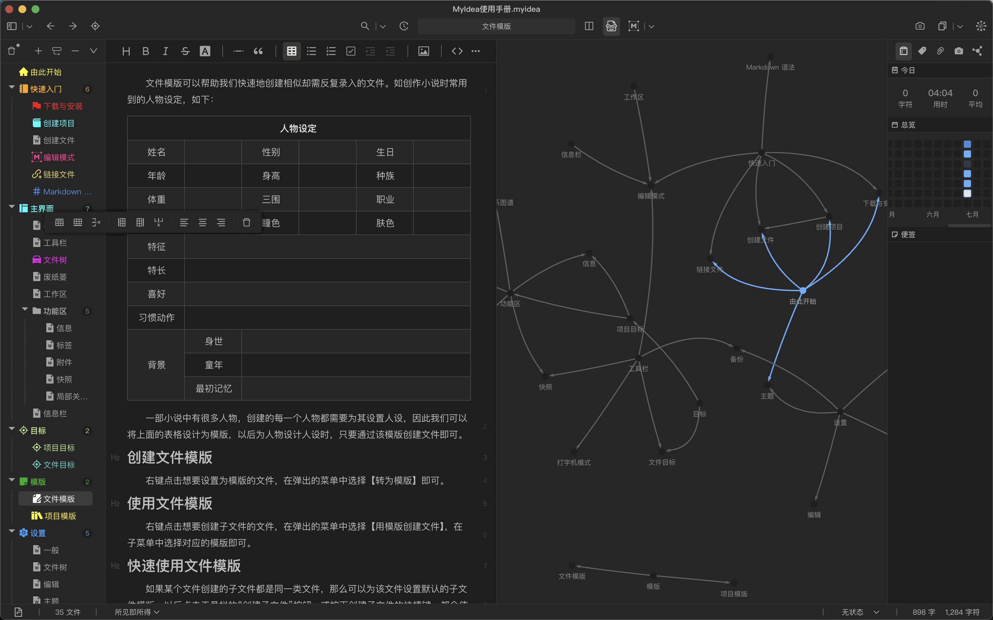Delete table using trash icon
The height and width of the screenshot is (620, 993).
tap(246, 223)
